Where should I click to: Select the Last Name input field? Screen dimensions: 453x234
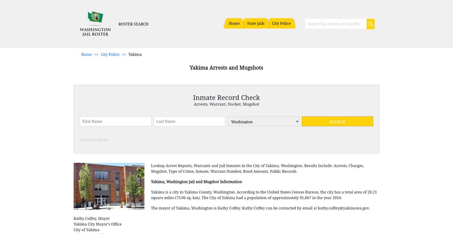(x=190, y=122)
